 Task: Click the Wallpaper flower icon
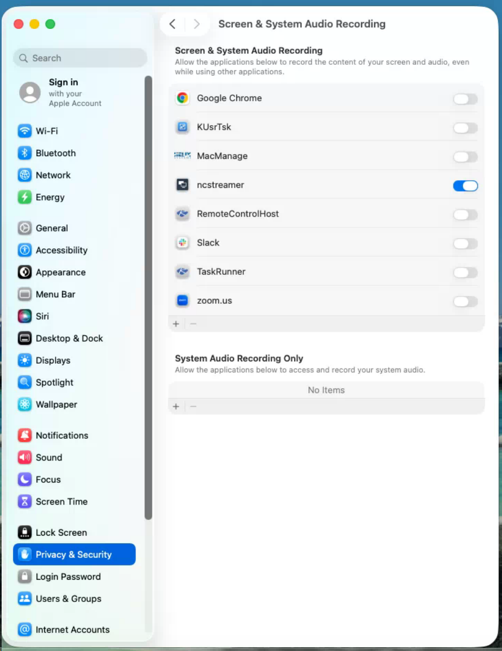tap(25, 404)
